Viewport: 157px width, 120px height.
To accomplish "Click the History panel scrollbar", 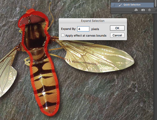I will [155, 4].
